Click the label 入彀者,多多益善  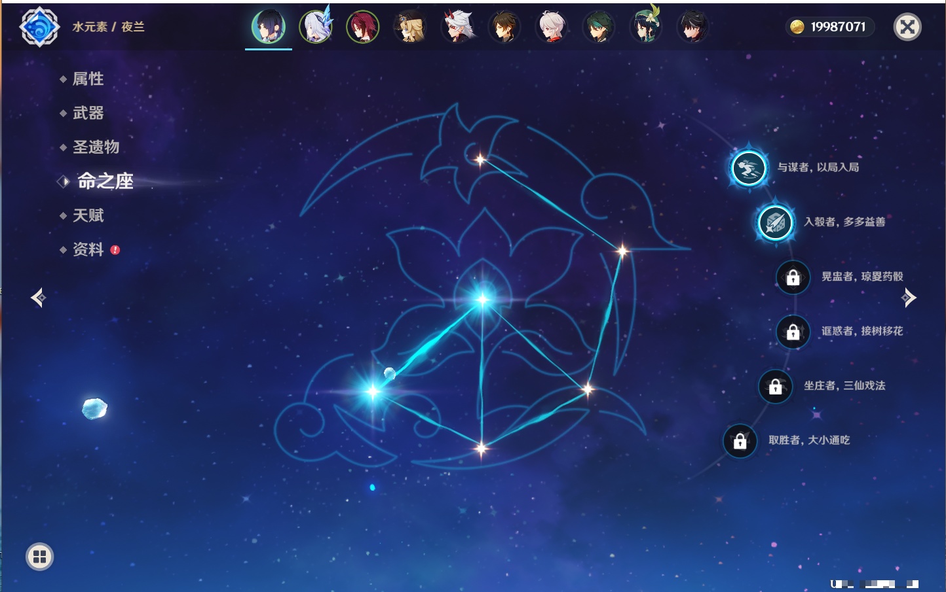(x=845, y=222)
